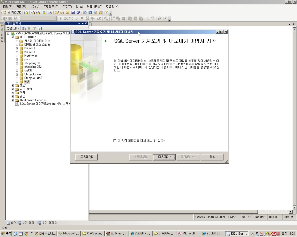Toggle auto-hide pin on Object Explorer

click(82, 23)
